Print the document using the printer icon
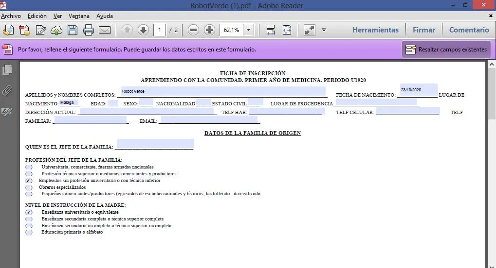496x268 pixels. click(x=89, y=30)
